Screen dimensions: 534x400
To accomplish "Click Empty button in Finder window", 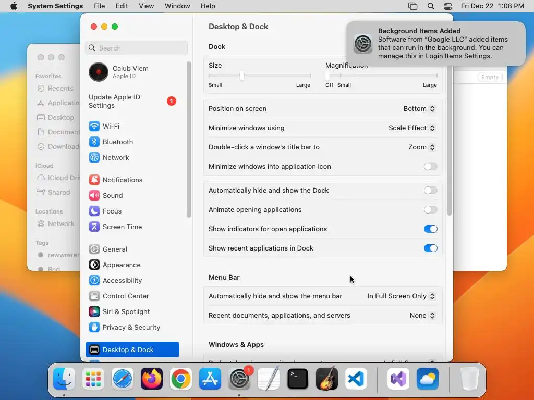I will (x=490, y=77).
